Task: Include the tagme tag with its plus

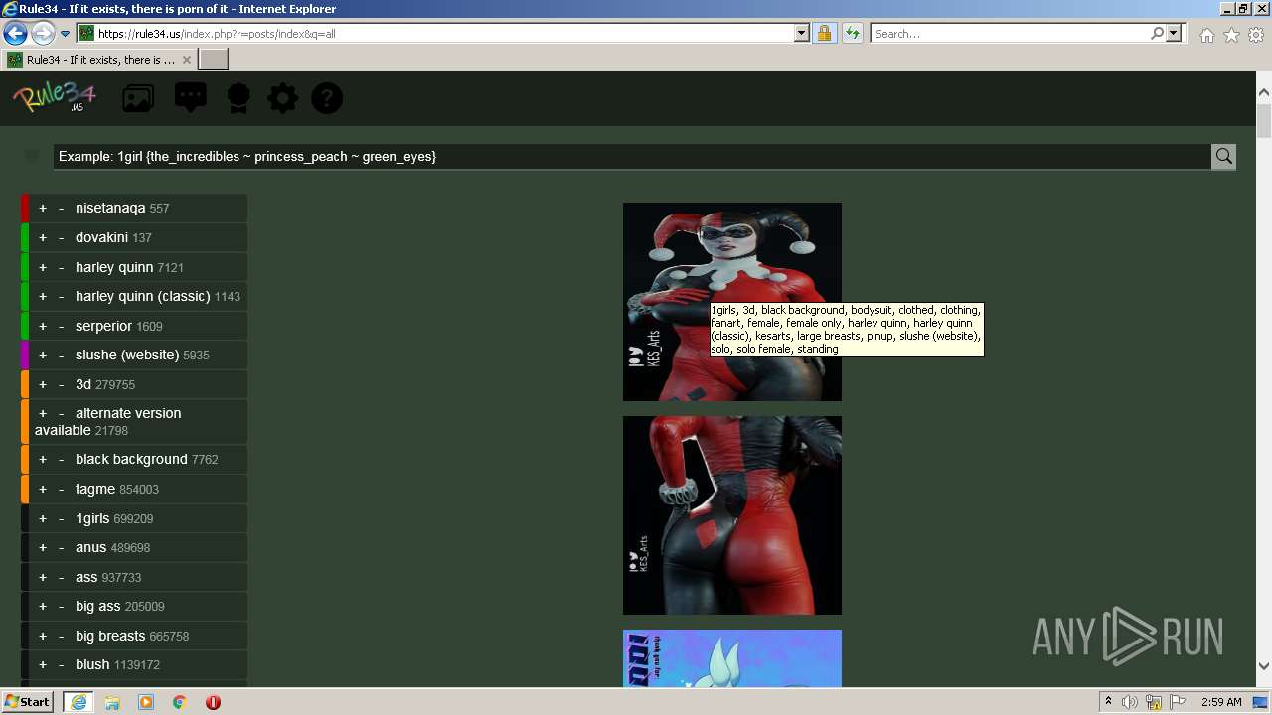Action: (x=43, y=489)
